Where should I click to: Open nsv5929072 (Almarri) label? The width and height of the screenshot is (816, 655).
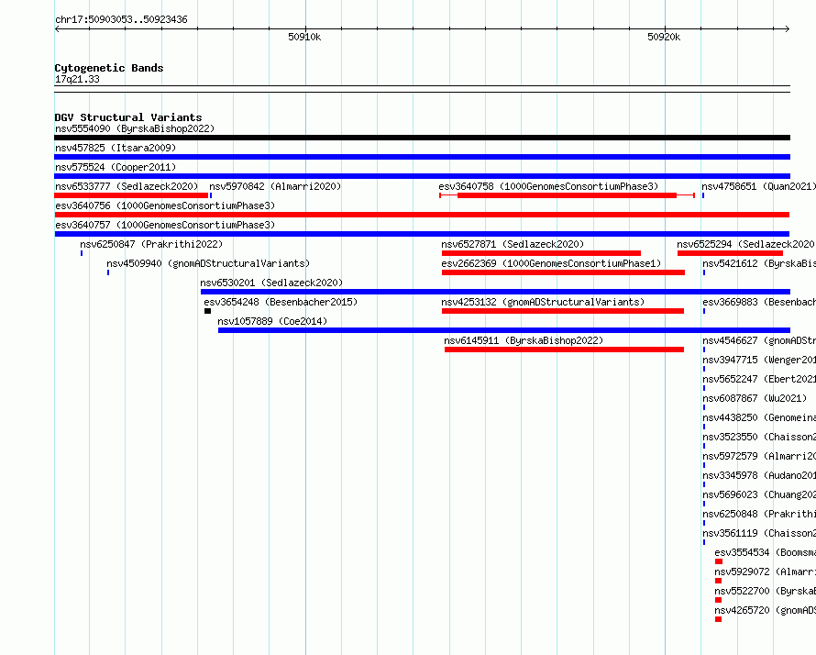coord(765,572)
